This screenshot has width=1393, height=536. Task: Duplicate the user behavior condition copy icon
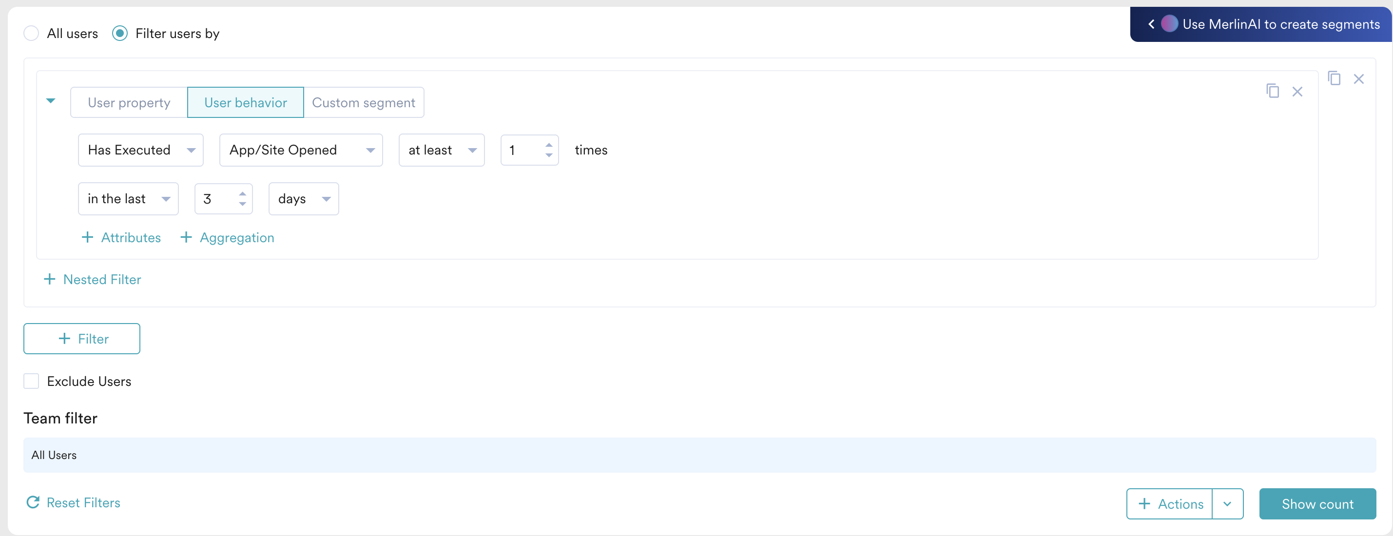coord(1273,91)
